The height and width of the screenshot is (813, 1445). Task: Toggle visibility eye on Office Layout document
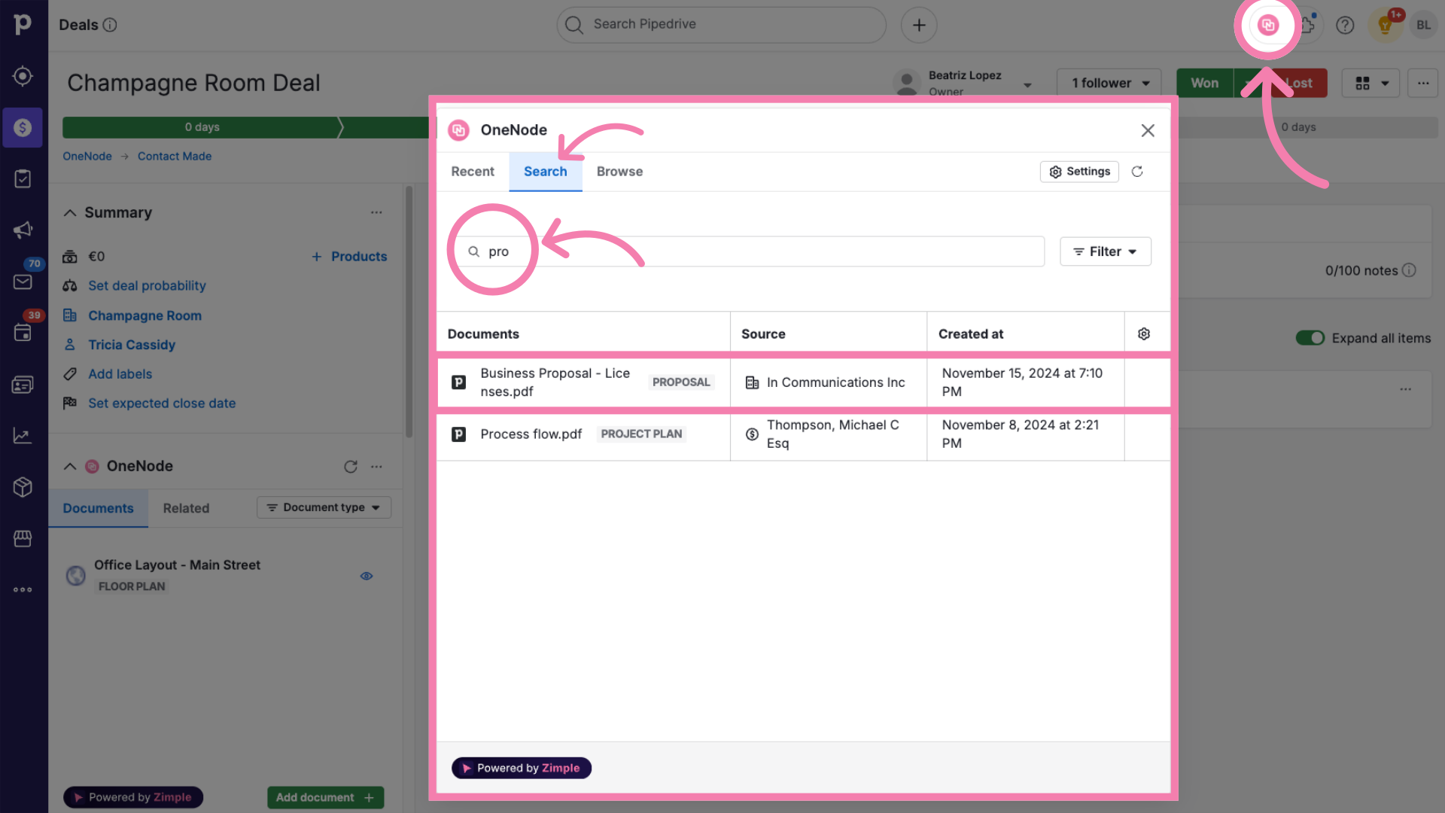[367, 576]
